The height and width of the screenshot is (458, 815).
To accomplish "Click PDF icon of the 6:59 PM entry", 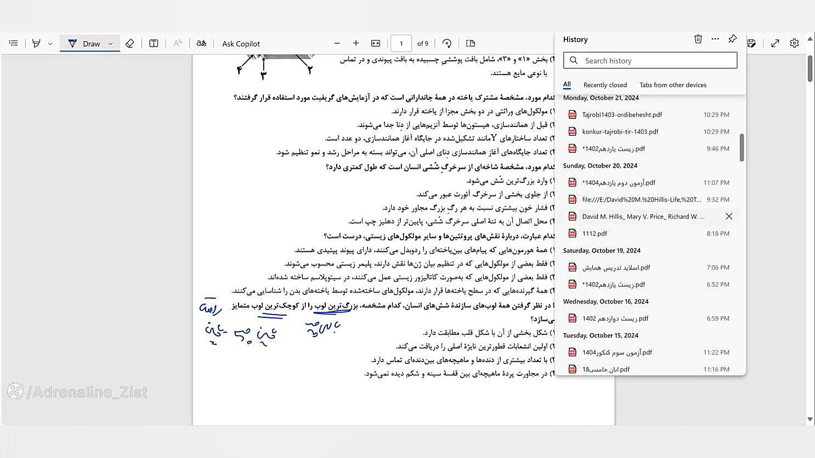I will pyautogui.click(x=573, y=318).
